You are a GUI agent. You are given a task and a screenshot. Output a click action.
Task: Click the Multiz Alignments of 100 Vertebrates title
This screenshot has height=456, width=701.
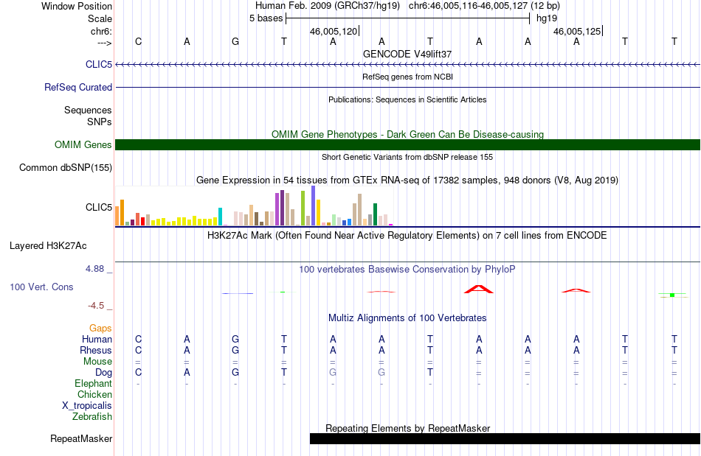coord(407,318)
